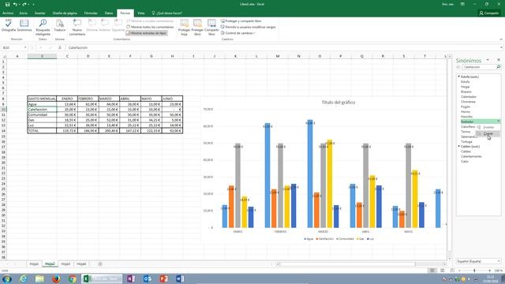The height and width of the screenshot is (284, 505).
Task: Click the ¿Qué desea hacer? search box
Action: coord(166,13)
